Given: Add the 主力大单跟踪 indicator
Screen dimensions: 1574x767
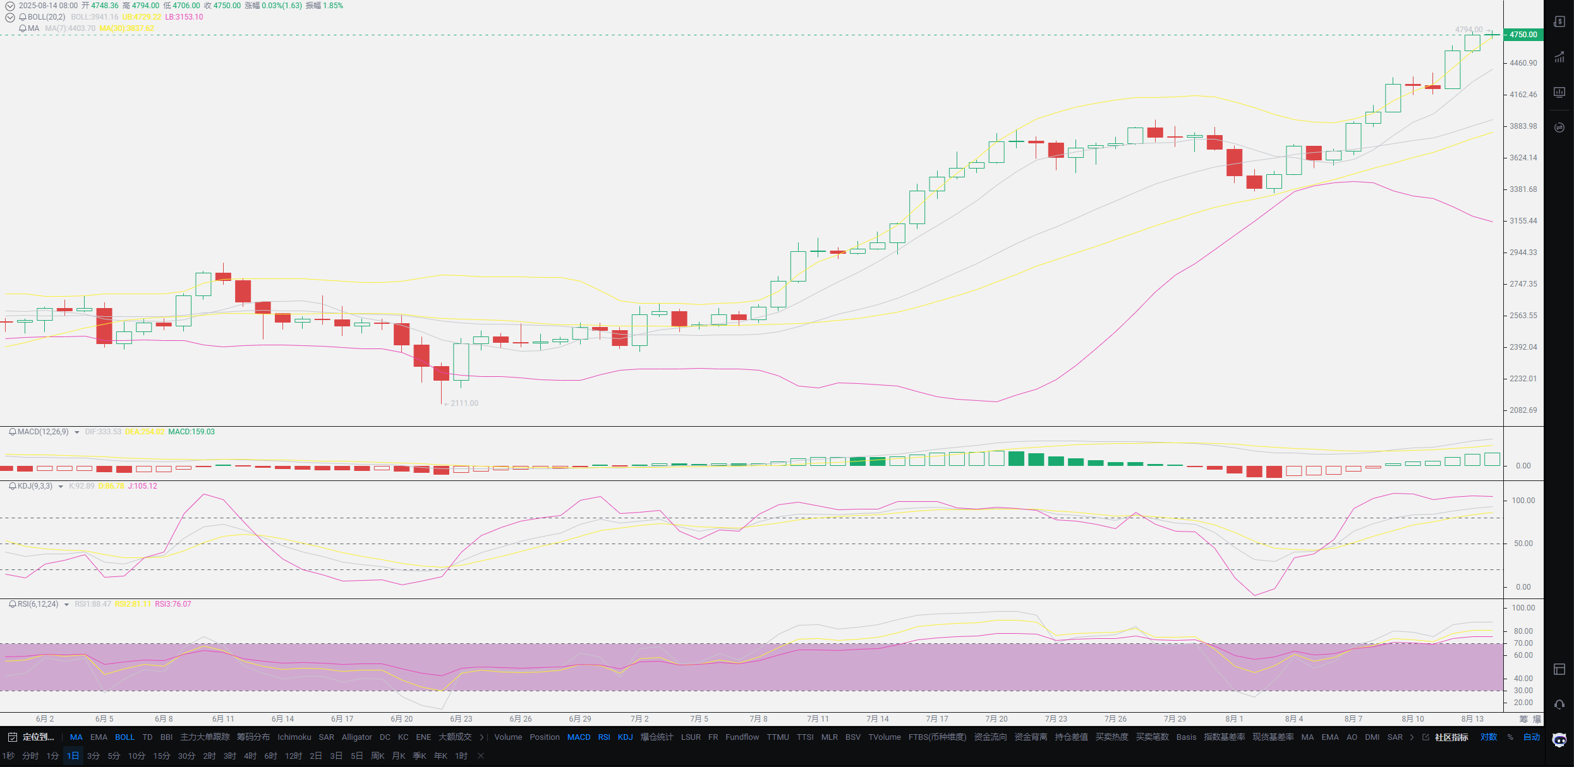Looking at the screenshot, I should [x=205, y=737].
